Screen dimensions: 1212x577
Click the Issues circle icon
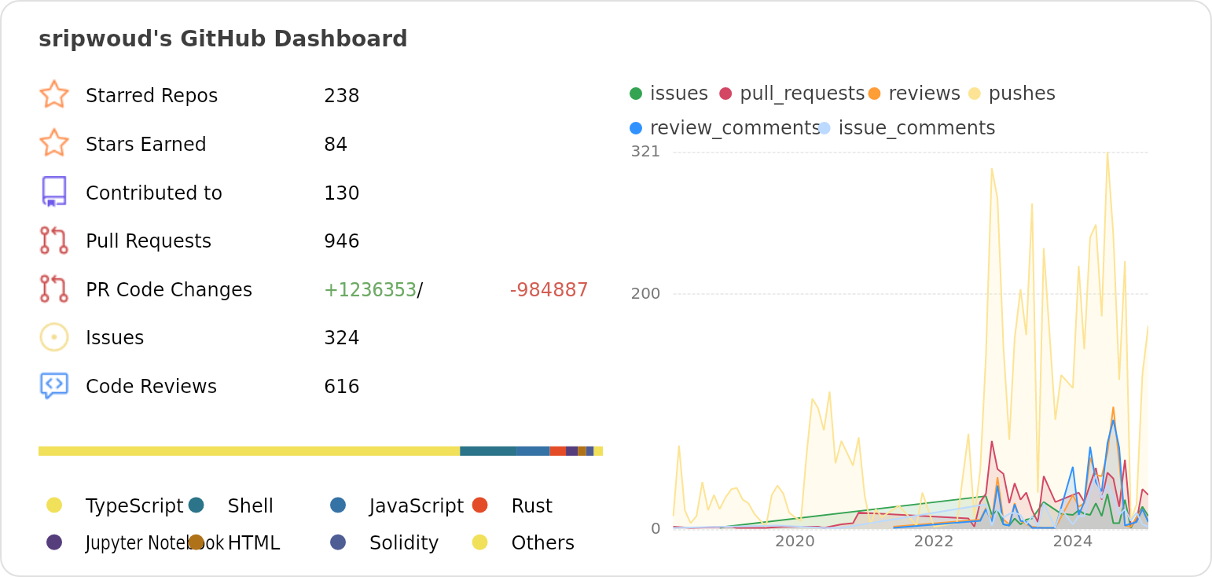[54, 337]
